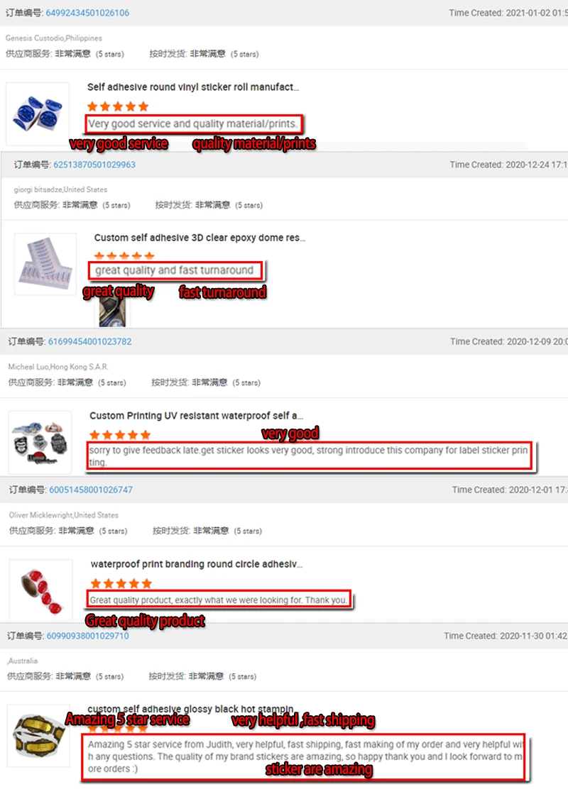The width and height of the screenshot is (568, 799).
Task: Click the star rating of the round circle review
Action: click(121, 583)
